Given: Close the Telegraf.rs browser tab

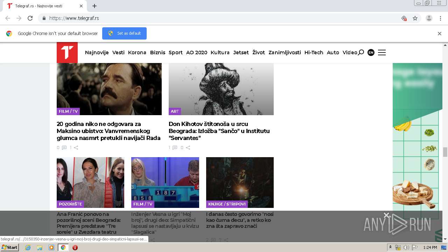Looking at the screenshot, I should point(81,6).
